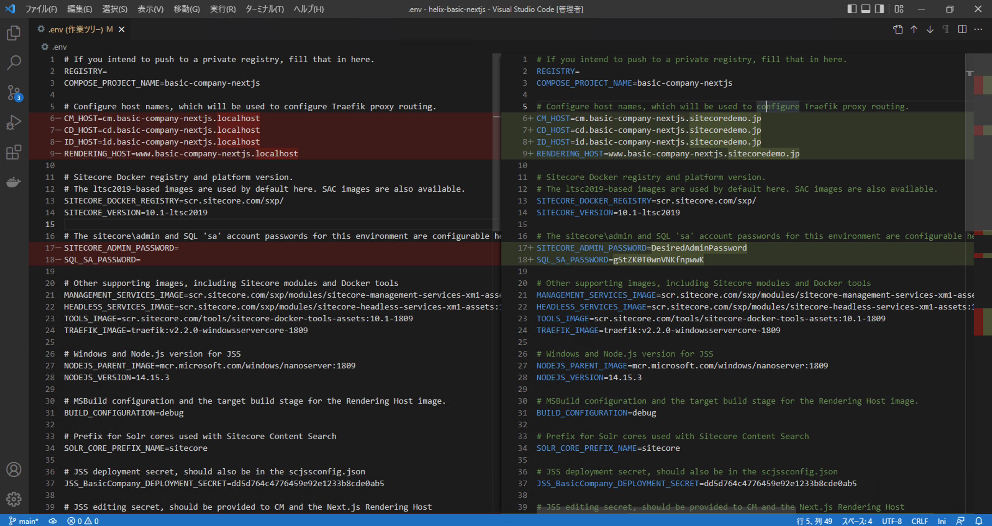
Task: Open Customize Layout button in title bar
Action: 899,9
